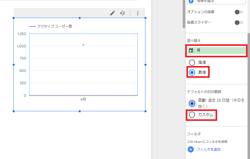Select the 降順 radio button
The height and width of the screenshot is (159, 250).
pos(192,62)
